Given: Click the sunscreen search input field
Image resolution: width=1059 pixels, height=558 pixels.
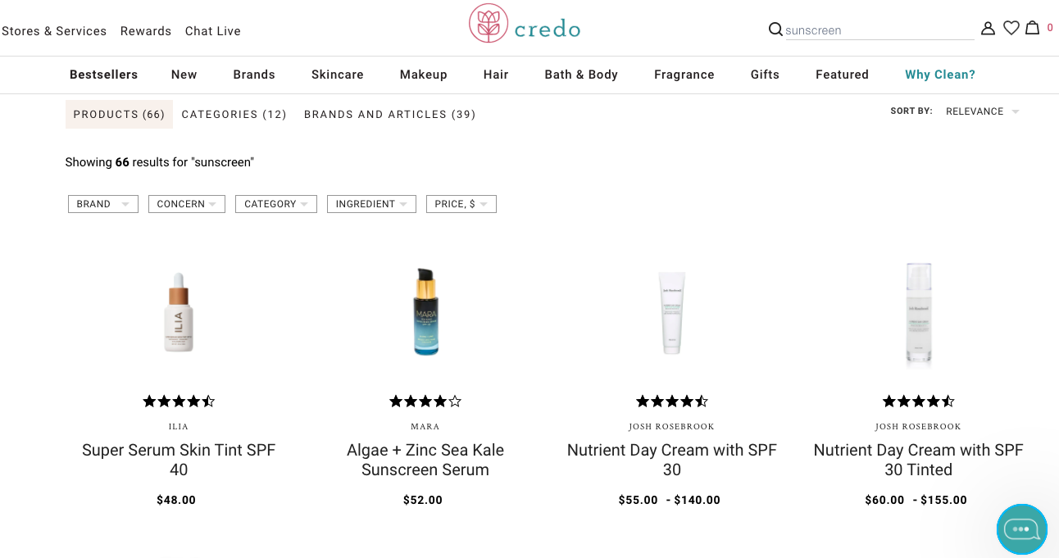Looking at the screenshot, I should coord(877,29).
